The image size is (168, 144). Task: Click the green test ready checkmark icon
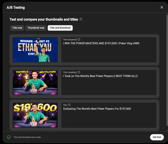[9, 137]
